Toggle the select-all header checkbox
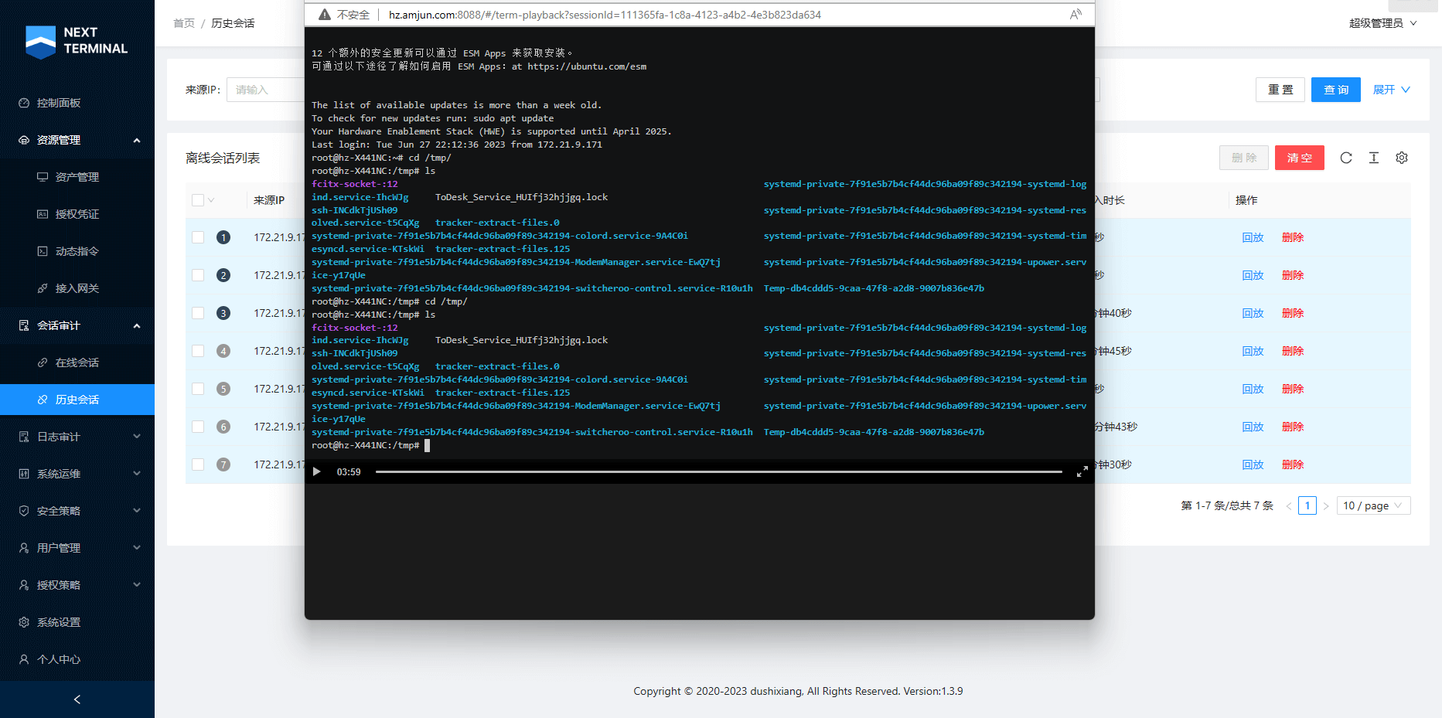 point(198,200)
